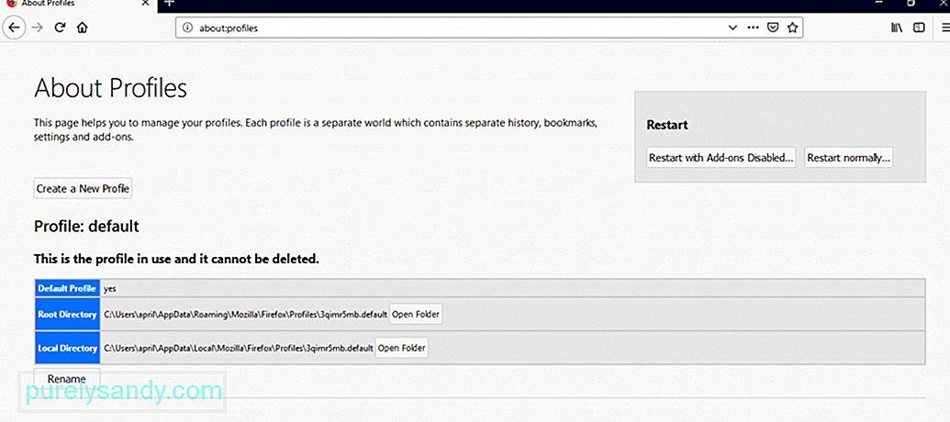The height and width of the screenshot is (422, 950).
Task: Rename the default profile
Action: (67, 378)
